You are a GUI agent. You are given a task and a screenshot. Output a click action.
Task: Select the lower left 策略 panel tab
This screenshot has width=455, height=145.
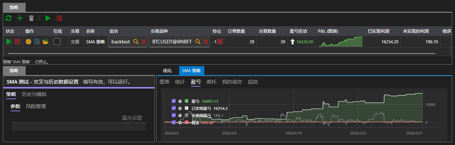(x=15, y=70)
